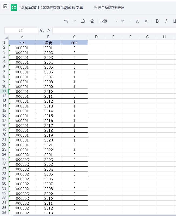Click the formula bar input area
176x216 pixels.
tap(114, 31)
